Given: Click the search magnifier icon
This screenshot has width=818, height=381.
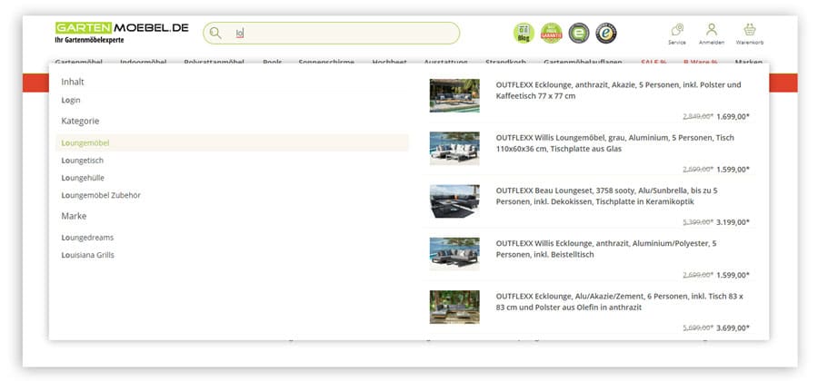Looking at the screenshot, I should 214,34.
